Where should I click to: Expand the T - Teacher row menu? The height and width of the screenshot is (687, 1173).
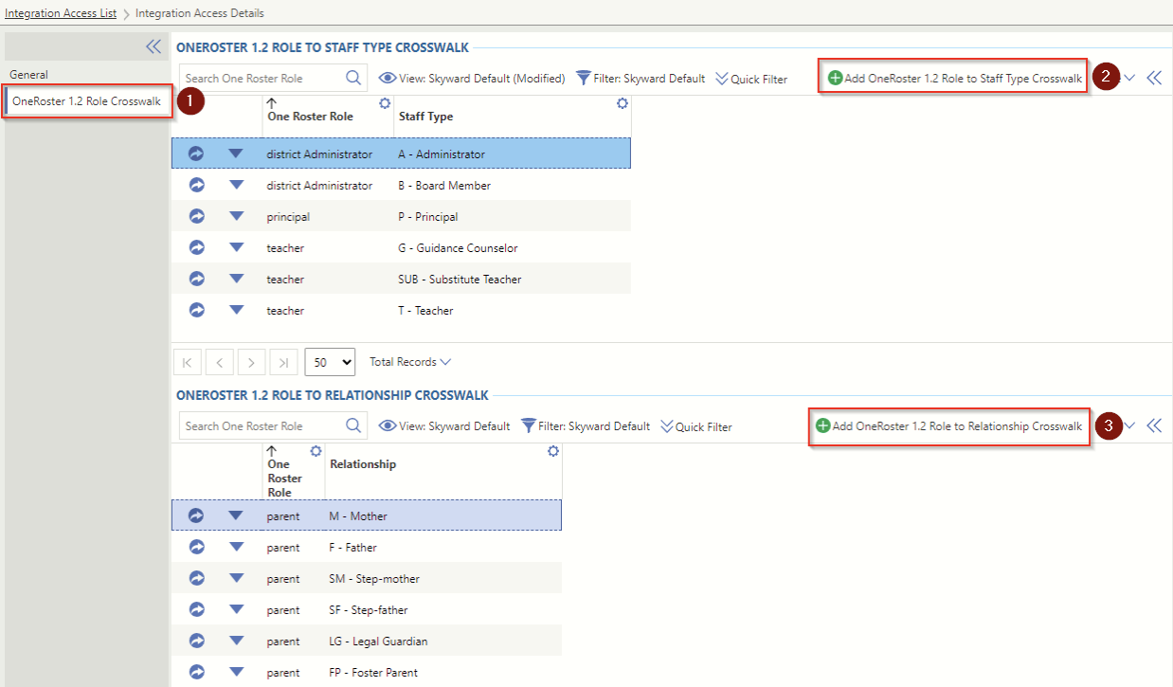point(236,310)
